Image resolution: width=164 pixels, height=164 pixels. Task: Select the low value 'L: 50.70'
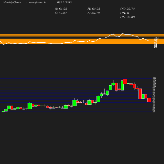point(93,13)
